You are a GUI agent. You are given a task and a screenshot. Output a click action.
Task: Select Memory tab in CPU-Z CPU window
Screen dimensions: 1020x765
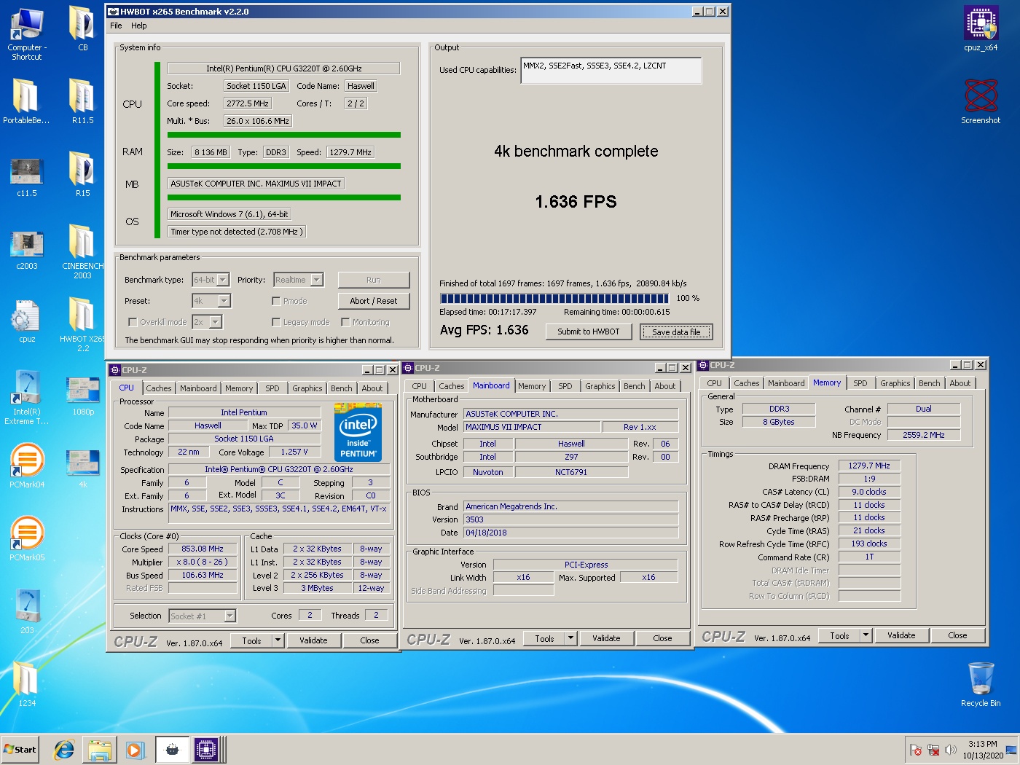click(239, 389)
